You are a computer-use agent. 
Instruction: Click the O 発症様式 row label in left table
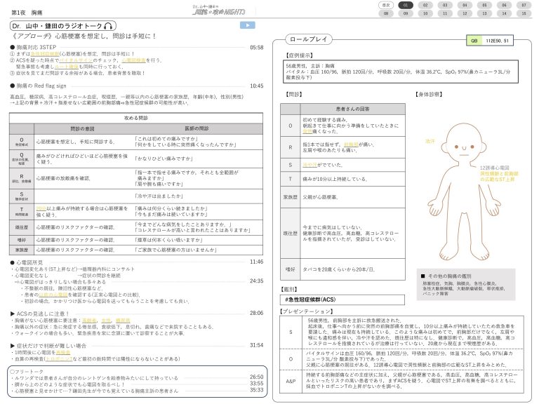[x=22, y=142]
